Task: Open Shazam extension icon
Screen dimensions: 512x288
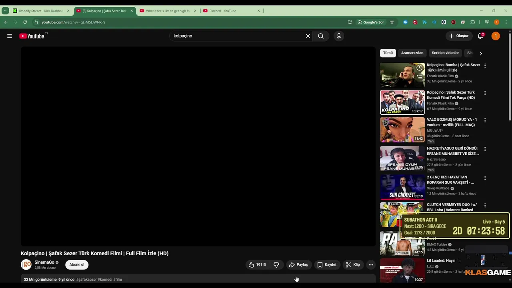Action: point(405,22)
